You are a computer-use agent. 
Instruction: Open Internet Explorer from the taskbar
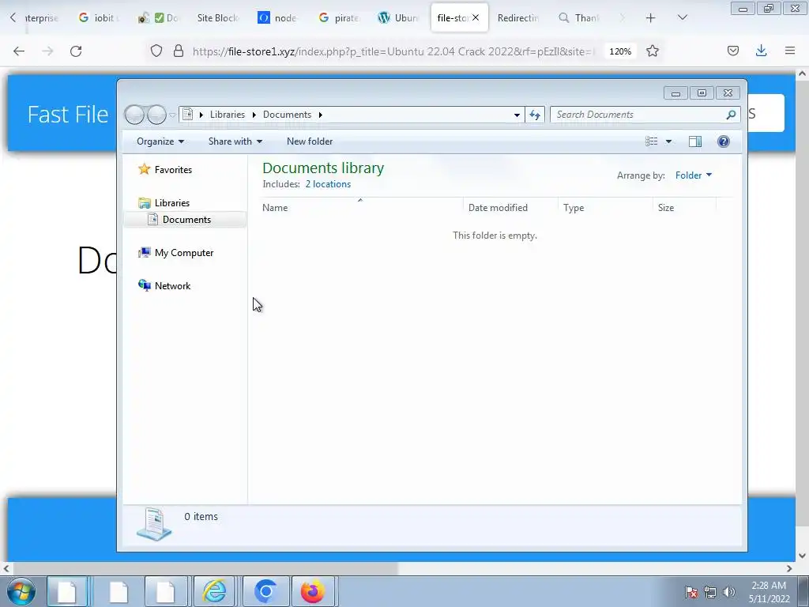pyautogui.click(x=214, y=591)
